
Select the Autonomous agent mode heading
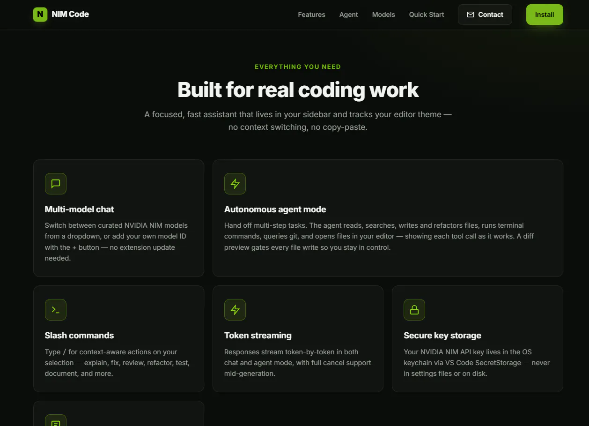coord(275,209)
